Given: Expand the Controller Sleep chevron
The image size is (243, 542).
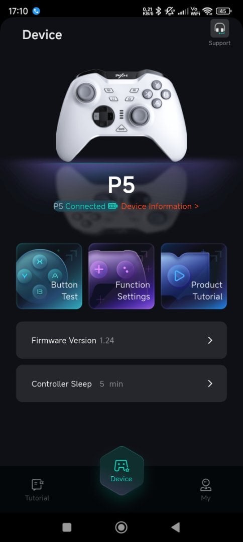Looking at the screenshot, I should coord(210,384).
